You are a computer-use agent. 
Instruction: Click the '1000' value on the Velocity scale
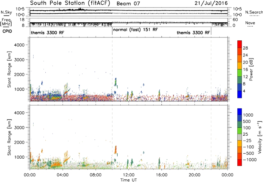pyautogui.click(x=248, y=115)
